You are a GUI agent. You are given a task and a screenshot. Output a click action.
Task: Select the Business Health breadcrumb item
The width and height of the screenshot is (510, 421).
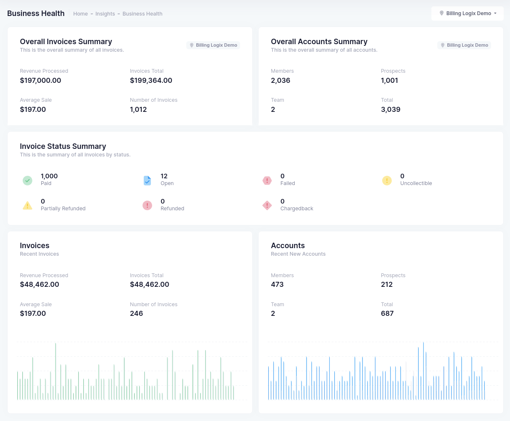[142, 14]
